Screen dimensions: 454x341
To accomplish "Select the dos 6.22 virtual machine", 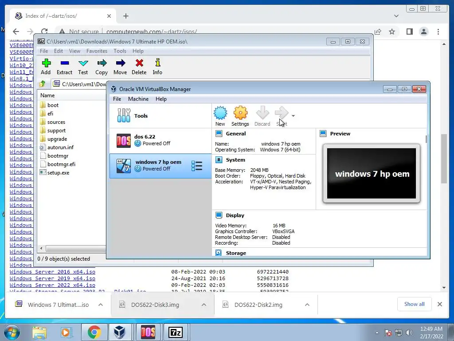I will coord(160,141).
